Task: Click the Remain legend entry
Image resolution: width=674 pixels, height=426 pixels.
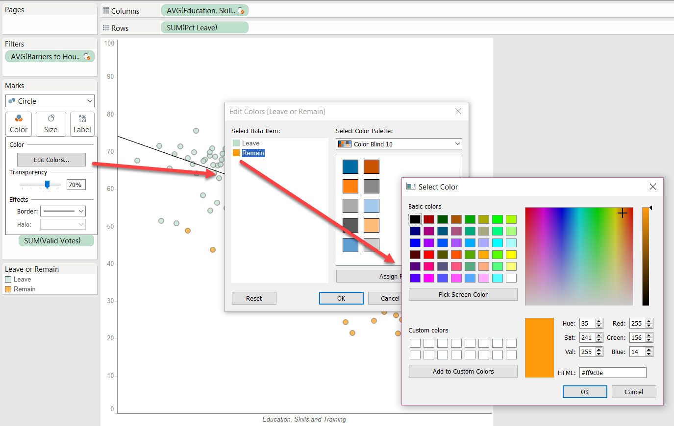Action: click(20, 289)
